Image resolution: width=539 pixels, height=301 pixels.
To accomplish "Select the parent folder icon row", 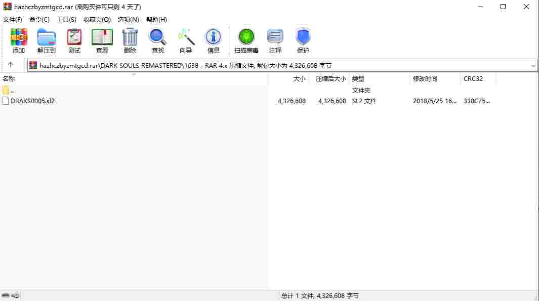I will pos(6,91).
